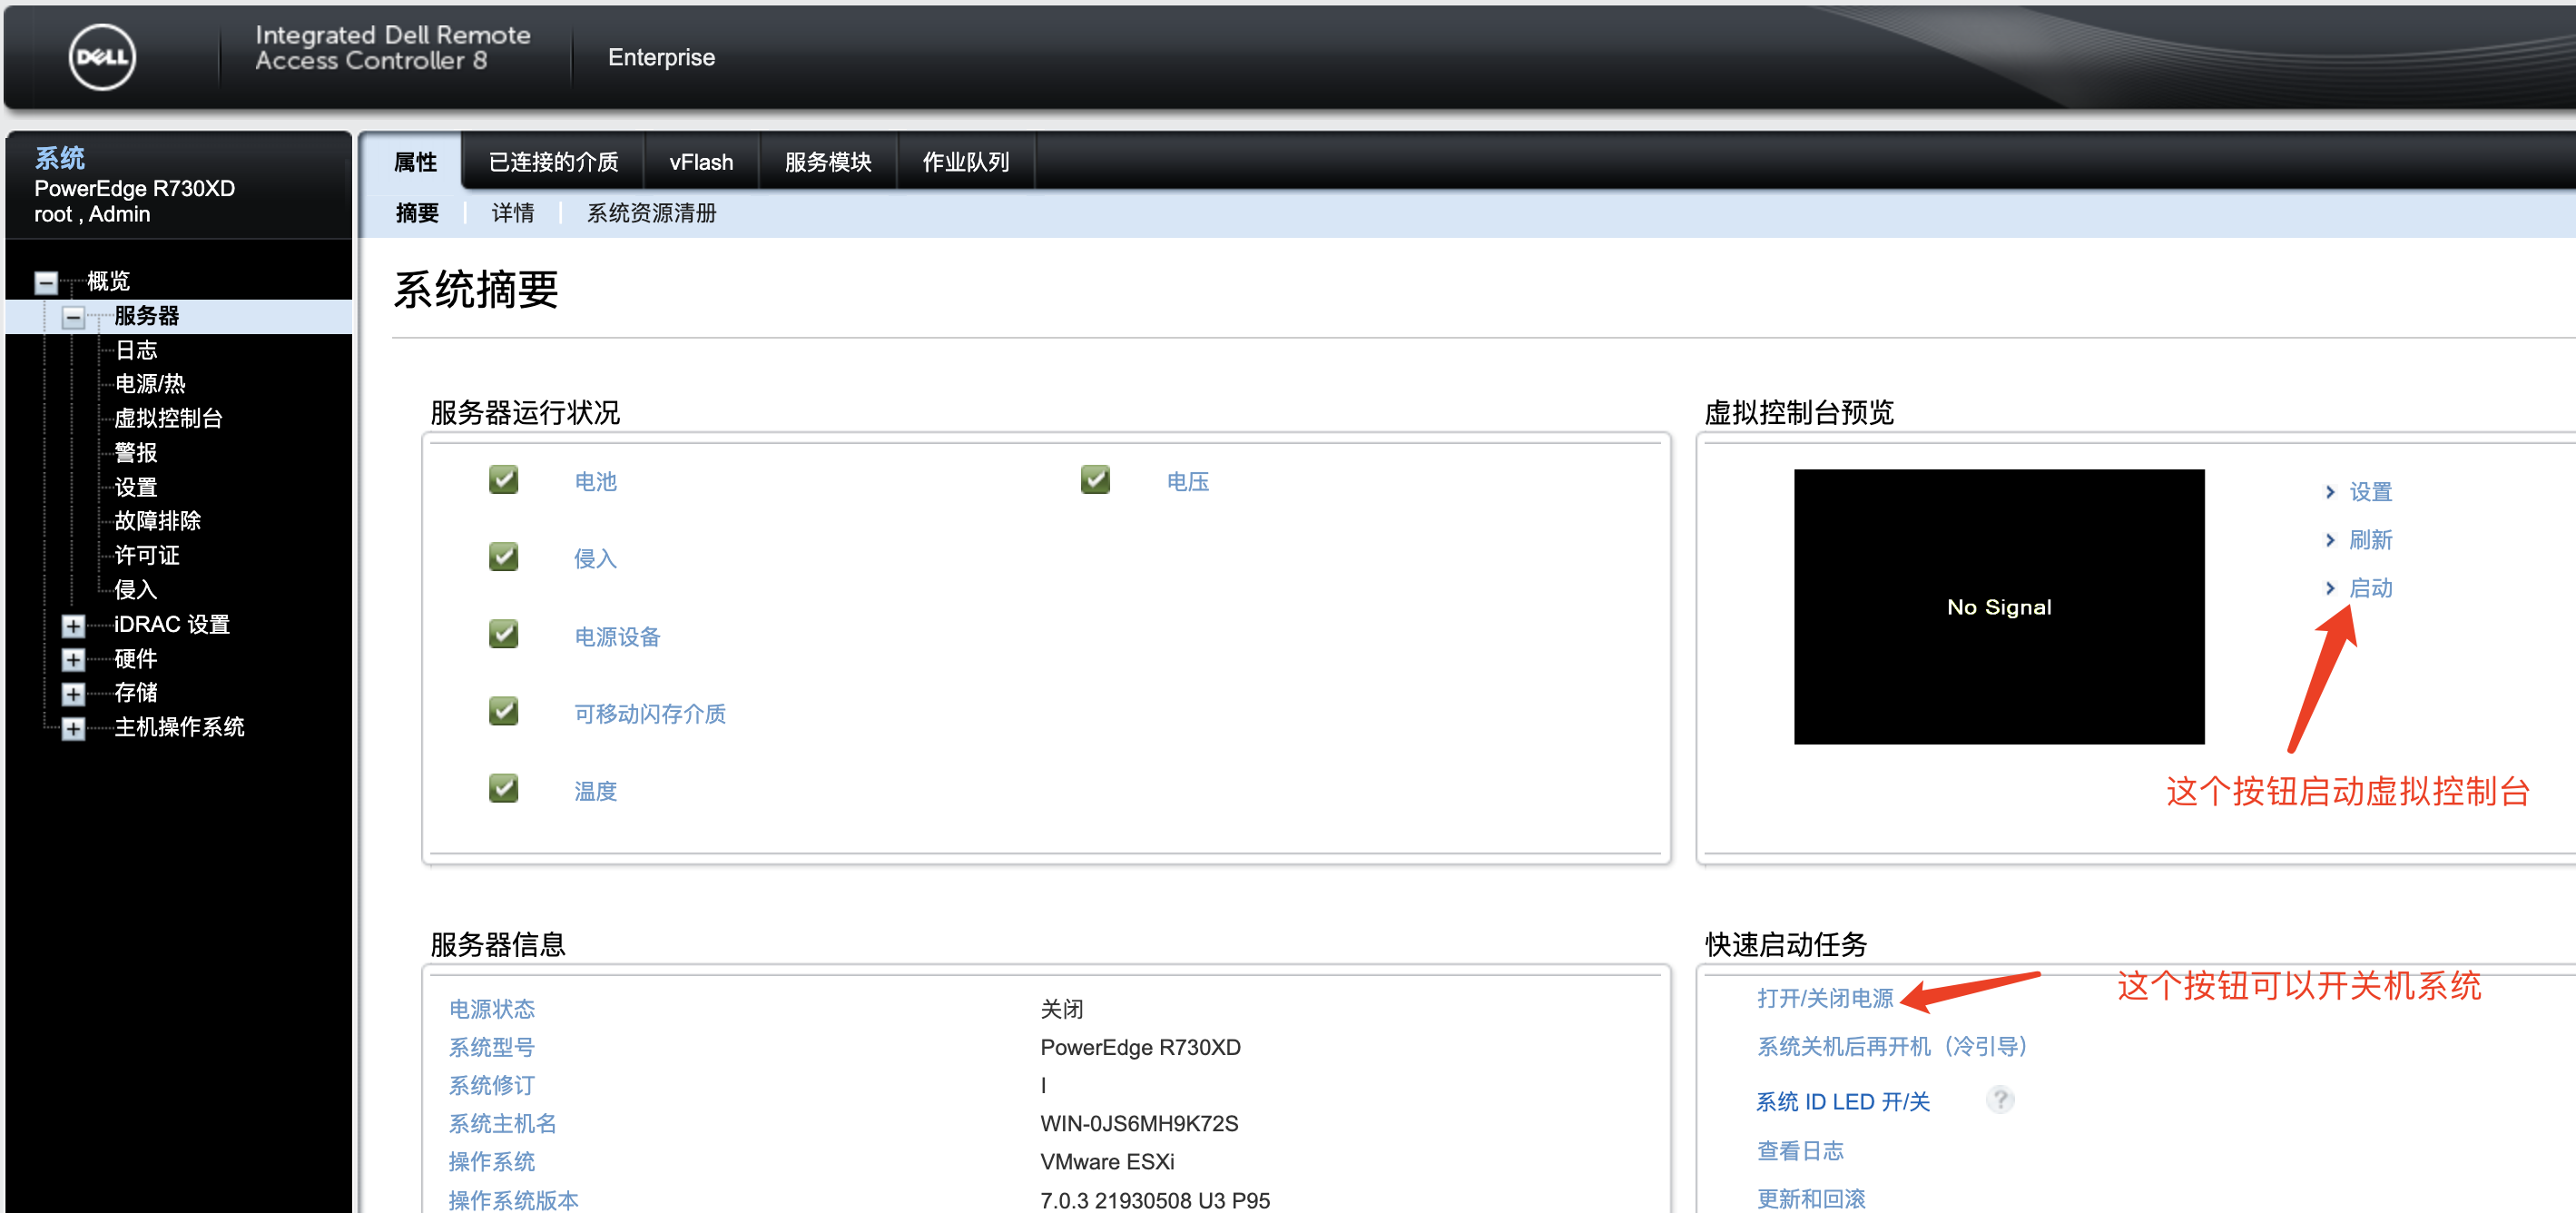Open 侵入 in the sidebar tree

(136, 590)
